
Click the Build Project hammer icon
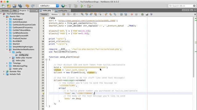[x=70, y=6]
